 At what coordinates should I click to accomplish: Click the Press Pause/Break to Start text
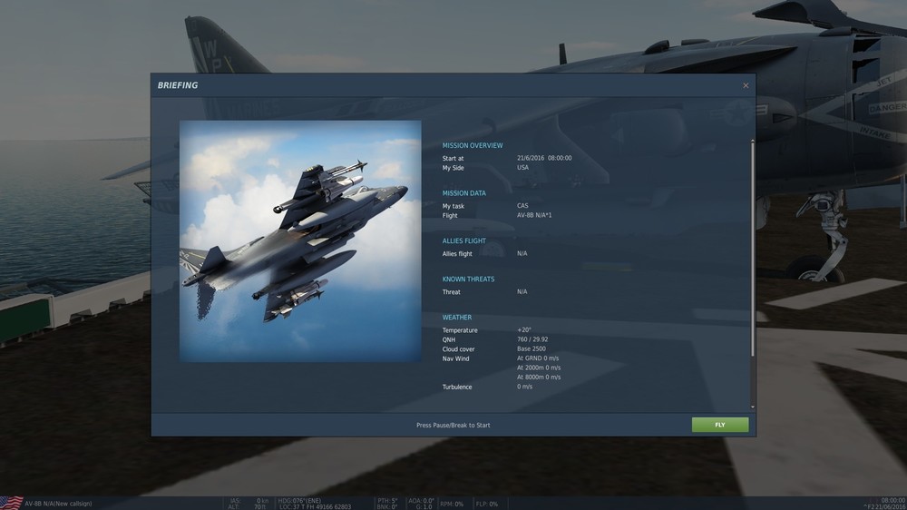[x=453, y=425]
